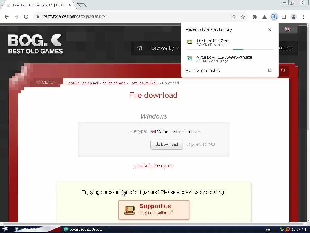Screen dimensions: 310x233
Task: Expand the Browse by menu
Action: tap(165, 48)
